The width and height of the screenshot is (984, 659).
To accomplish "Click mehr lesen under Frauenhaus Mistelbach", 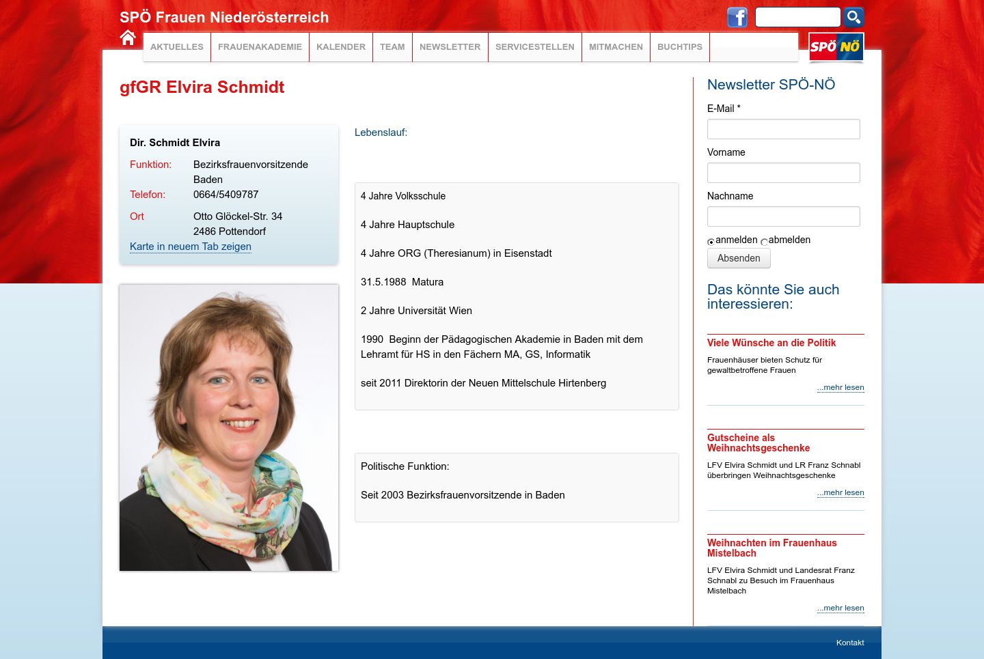I will [840, 608].
